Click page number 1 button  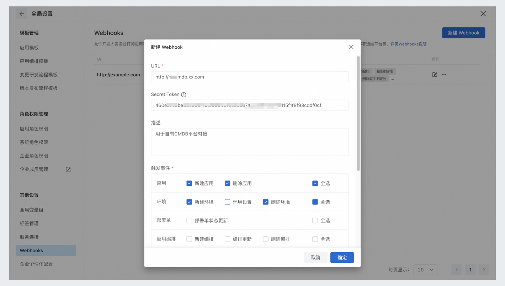point(470,270)
